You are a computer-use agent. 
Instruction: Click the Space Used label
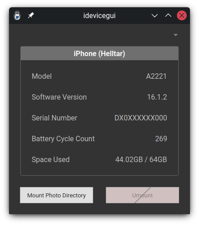(51, 160)
